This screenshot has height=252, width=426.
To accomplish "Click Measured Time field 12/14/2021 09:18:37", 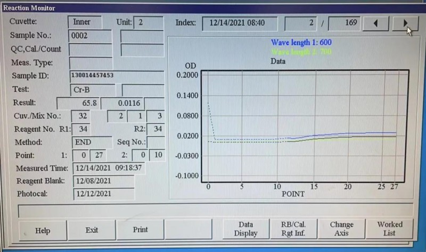I will point(109,168).
